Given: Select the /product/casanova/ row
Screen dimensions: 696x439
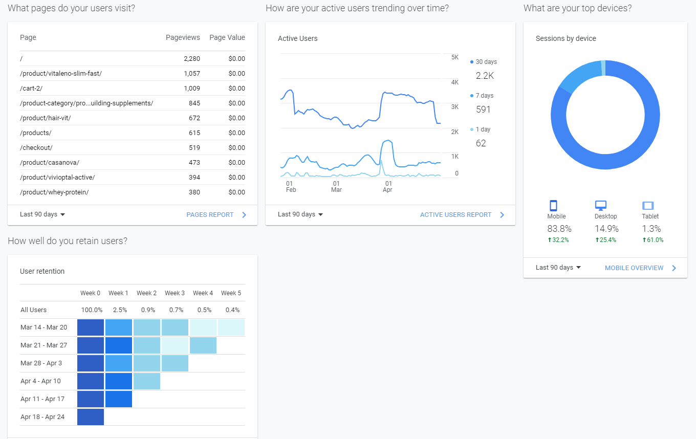Looking at the screenshot, I should pyautogui.click(x=133, y=162).
